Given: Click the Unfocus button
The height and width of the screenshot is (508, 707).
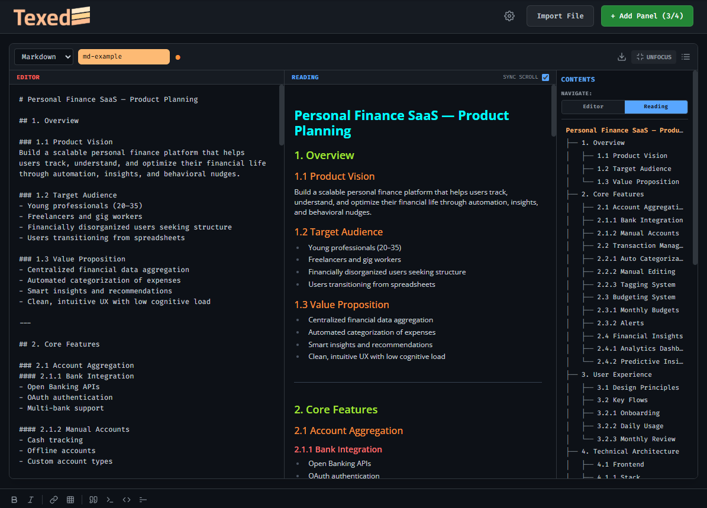Looking at the screenshot, I should click(654, 57).
